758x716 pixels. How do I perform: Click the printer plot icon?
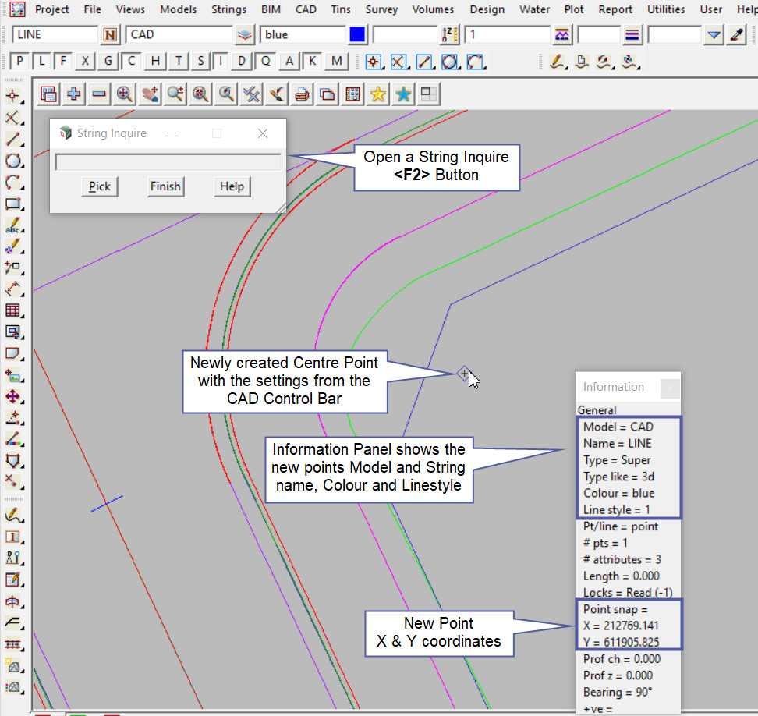tap(302, 94)
